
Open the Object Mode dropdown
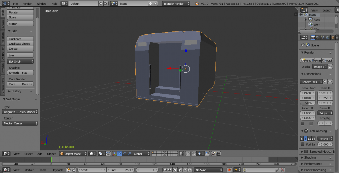point(73,154)
